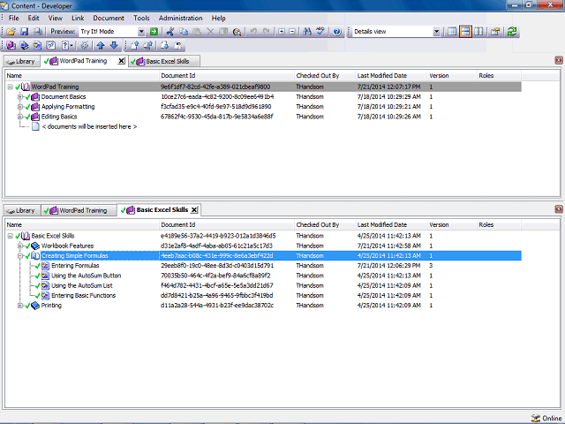
Task: Expand the Document Basics node
Action: (20, 97)
